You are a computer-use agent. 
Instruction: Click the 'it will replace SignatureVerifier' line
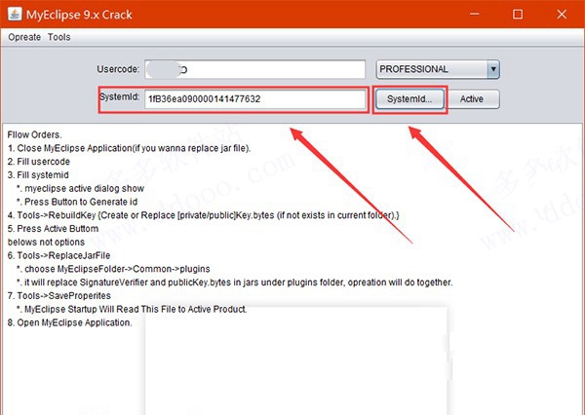(235, 283)
